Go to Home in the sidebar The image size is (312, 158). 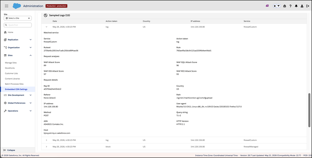[11, 32]
